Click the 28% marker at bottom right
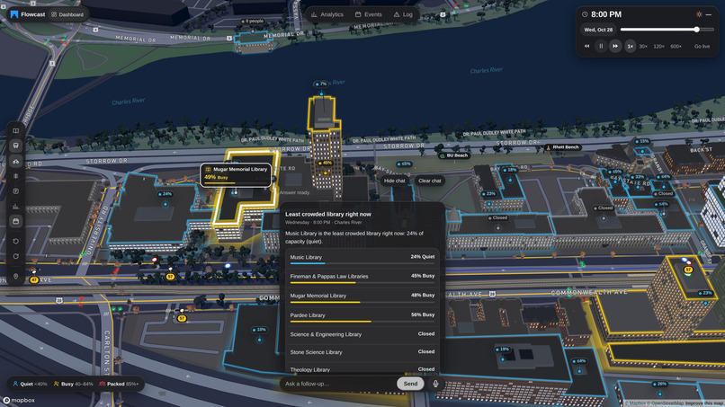725x407 pixels. pos(660,384)
